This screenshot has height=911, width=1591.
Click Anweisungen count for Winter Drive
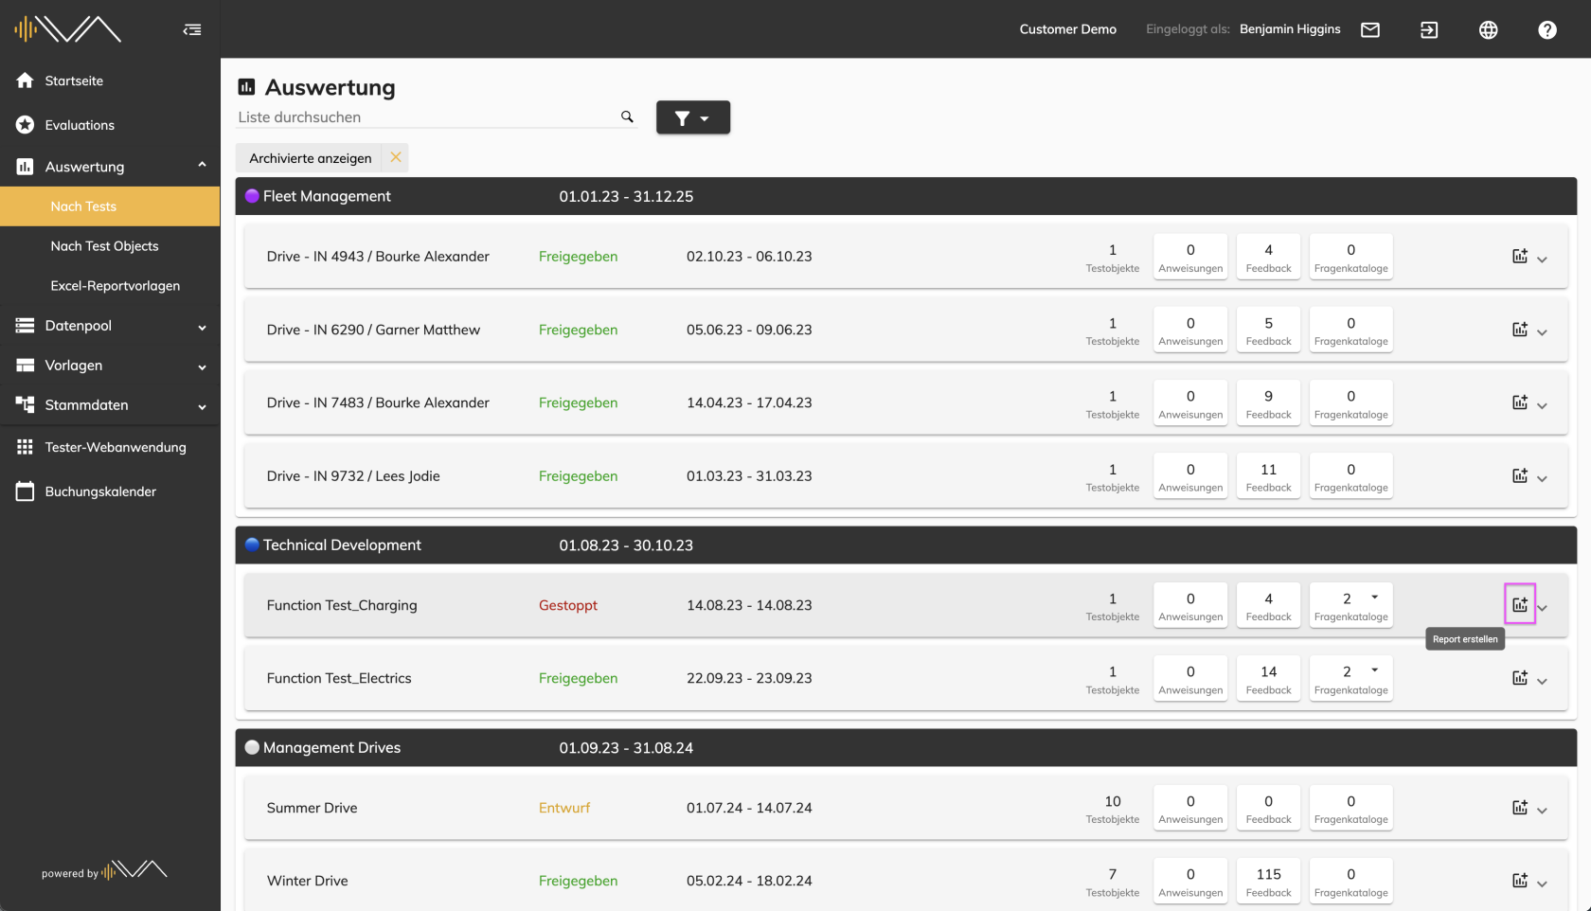tap(1190, 881)
